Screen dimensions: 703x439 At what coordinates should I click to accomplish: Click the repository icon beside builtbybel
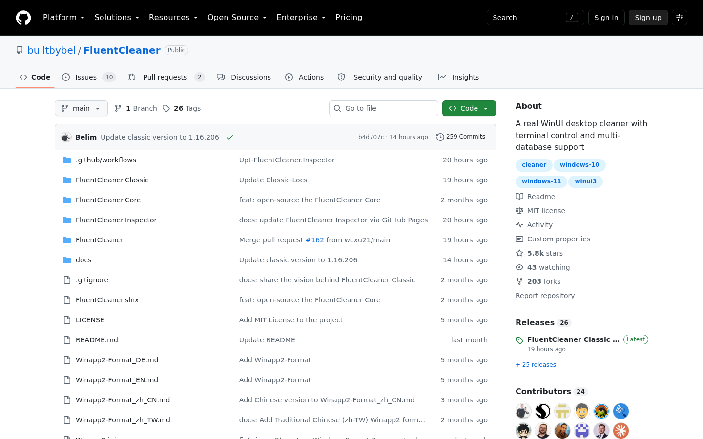(20, 50)
